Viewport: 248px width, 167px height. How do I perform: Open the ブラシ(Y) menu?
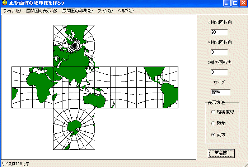[x=105, y=11]
